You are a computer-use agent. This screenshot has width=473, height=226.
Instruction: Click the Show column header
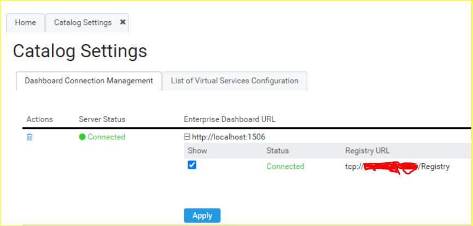197,150
